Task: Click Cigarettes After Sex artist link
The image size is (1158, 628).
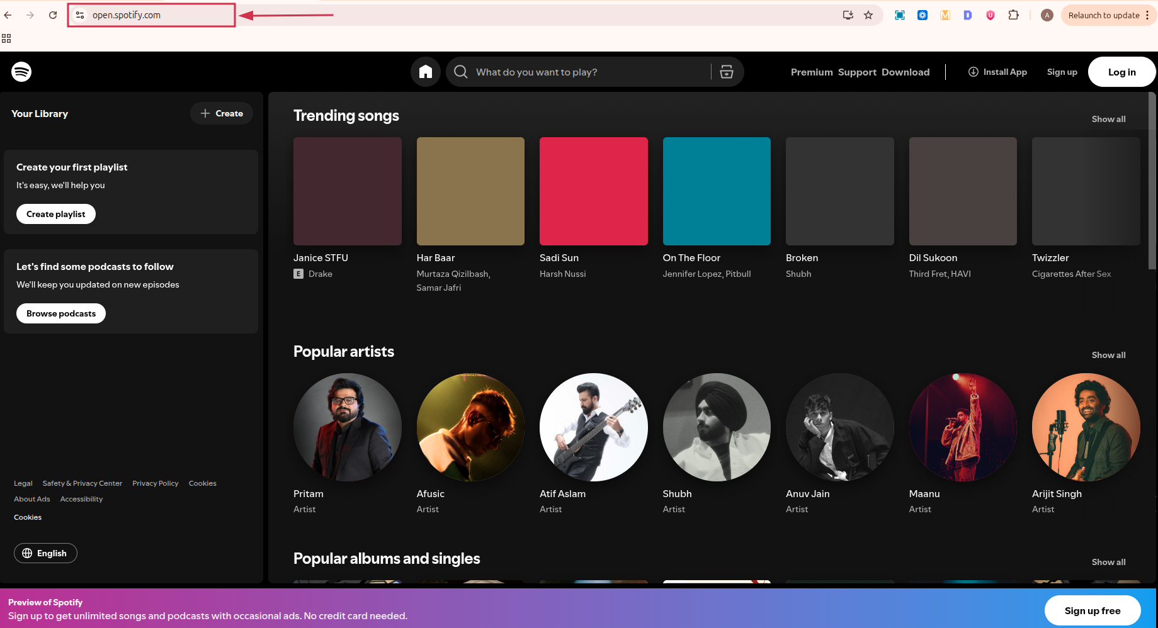Action: 1071,274
